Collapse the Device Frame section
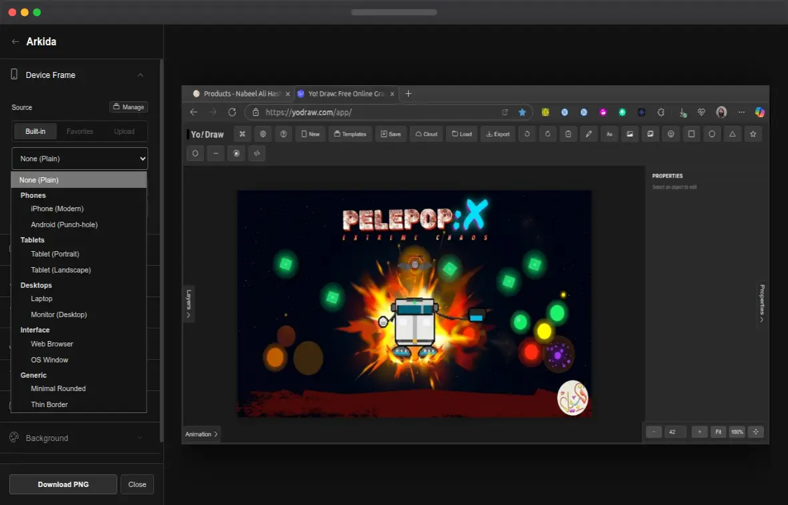This screenshot has width=788, height=505. [140, 75]
